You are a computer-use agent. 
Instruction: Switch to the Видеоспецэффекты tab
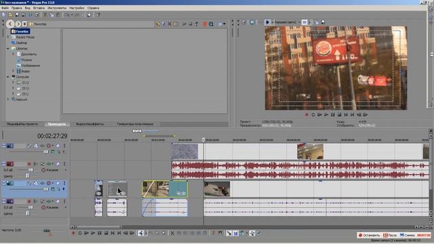tap(90, 124)
